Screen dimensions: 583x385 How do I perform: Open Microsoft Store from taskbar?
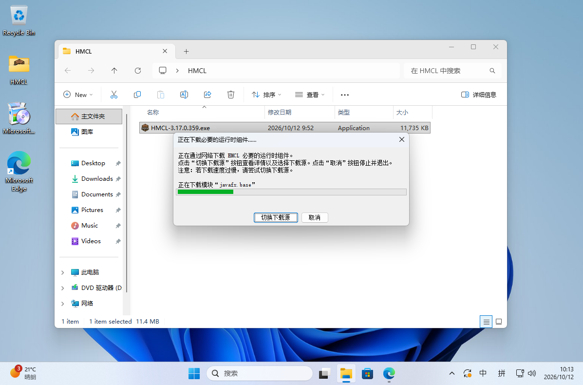click(367, 373)
